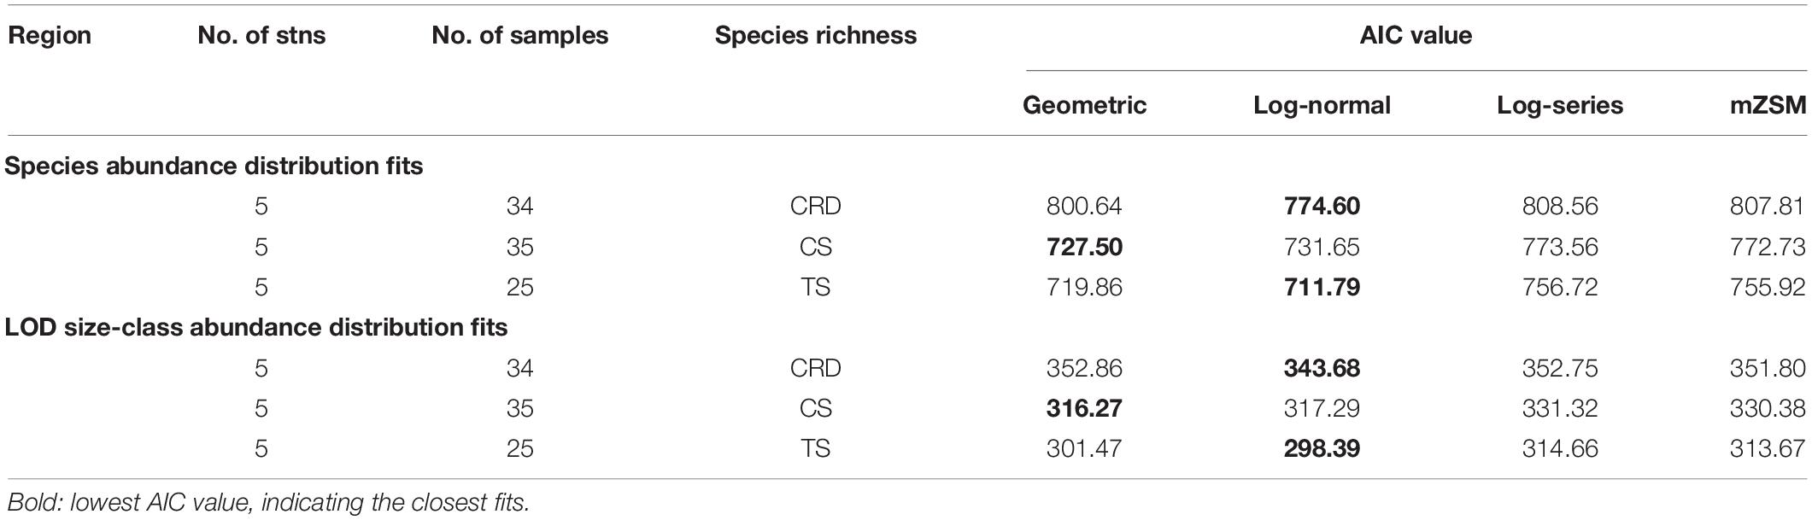Select the bold value 316.27
Screen dimensions: 1812x520
1084,409
